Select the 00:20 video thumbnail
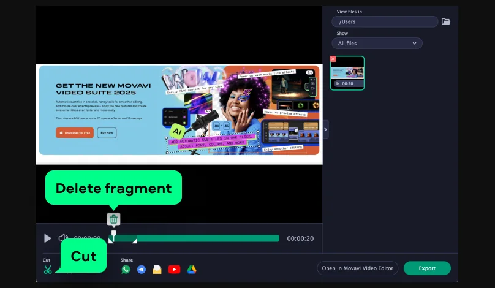495x288 pixels. (x=347, y=73)
